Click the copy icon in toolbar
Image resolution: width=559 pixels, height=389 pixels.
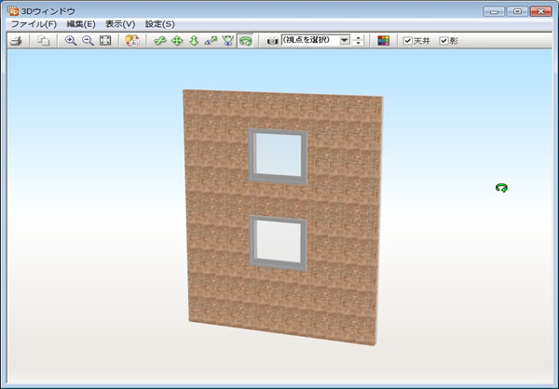pos(43,41)
